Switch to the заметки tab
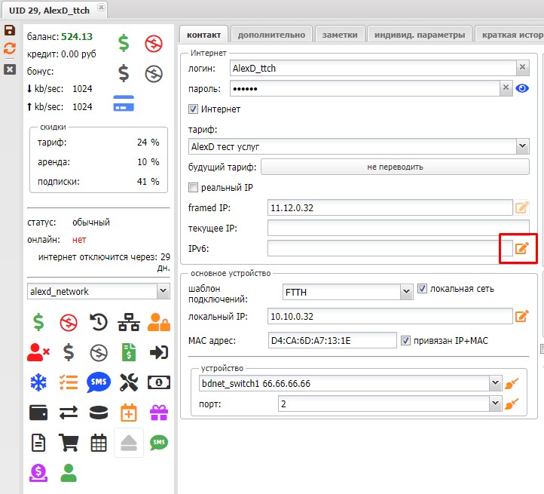Screen dimensions: 544x494 click(340, 35)
